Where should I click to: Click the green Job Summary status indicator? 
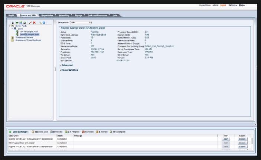(x=10, y=132)
